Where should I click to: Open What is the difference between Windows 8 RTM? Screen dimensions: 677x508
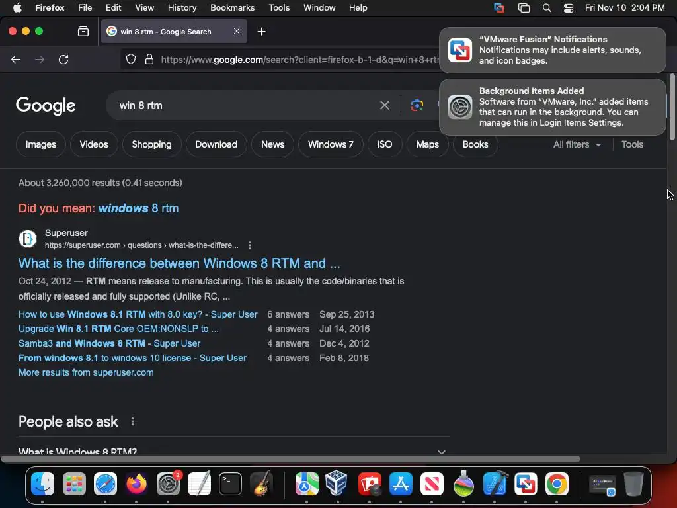tap(179, 263)
